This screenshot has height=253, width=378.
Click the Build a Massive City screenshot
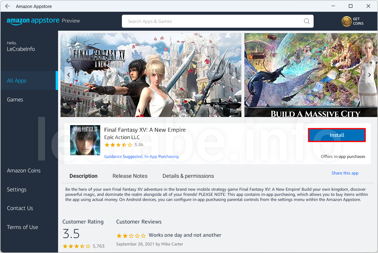click(311, 75)
